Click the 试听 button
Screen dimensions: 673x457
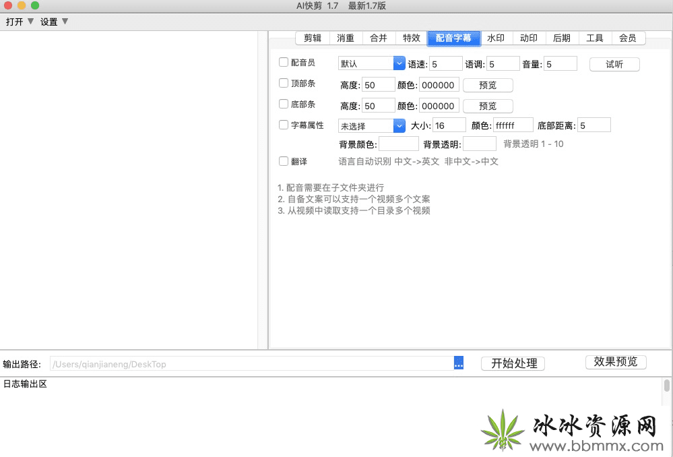tap(614, 65)
